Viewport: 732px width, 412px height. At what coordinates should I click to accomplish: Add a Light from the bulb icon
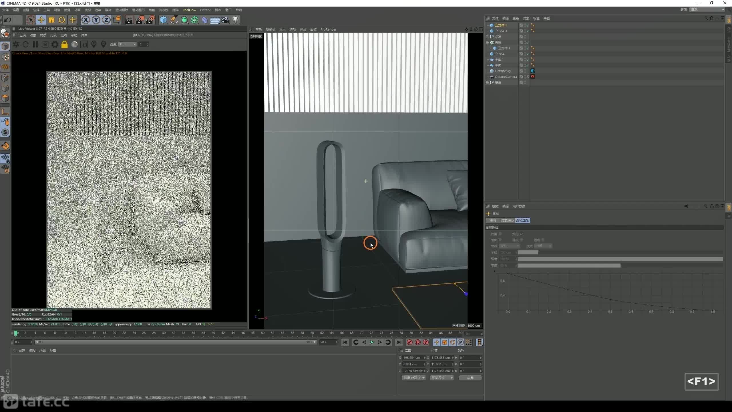click(x=236, y=20)
